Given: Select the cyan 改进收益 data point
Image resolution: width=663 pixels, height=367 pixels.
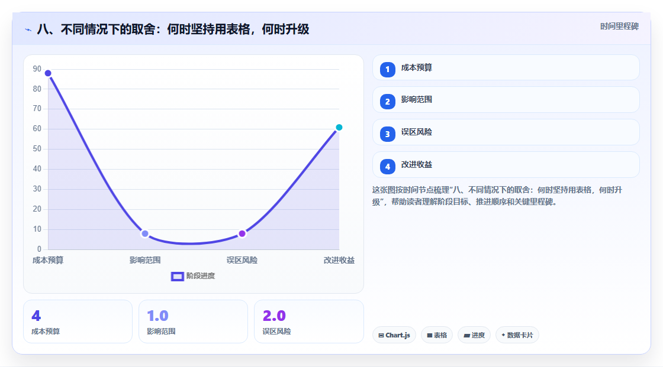Looking at the screenshot, I should click(339, 127).
